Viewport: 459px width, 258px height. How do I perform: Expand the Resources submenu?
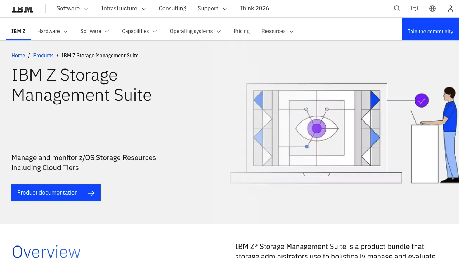(278, 31)
